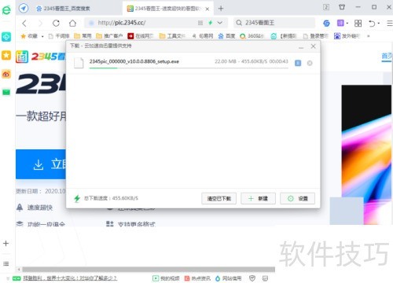Open the 千词排 bookmark

(x=59, y=36)
